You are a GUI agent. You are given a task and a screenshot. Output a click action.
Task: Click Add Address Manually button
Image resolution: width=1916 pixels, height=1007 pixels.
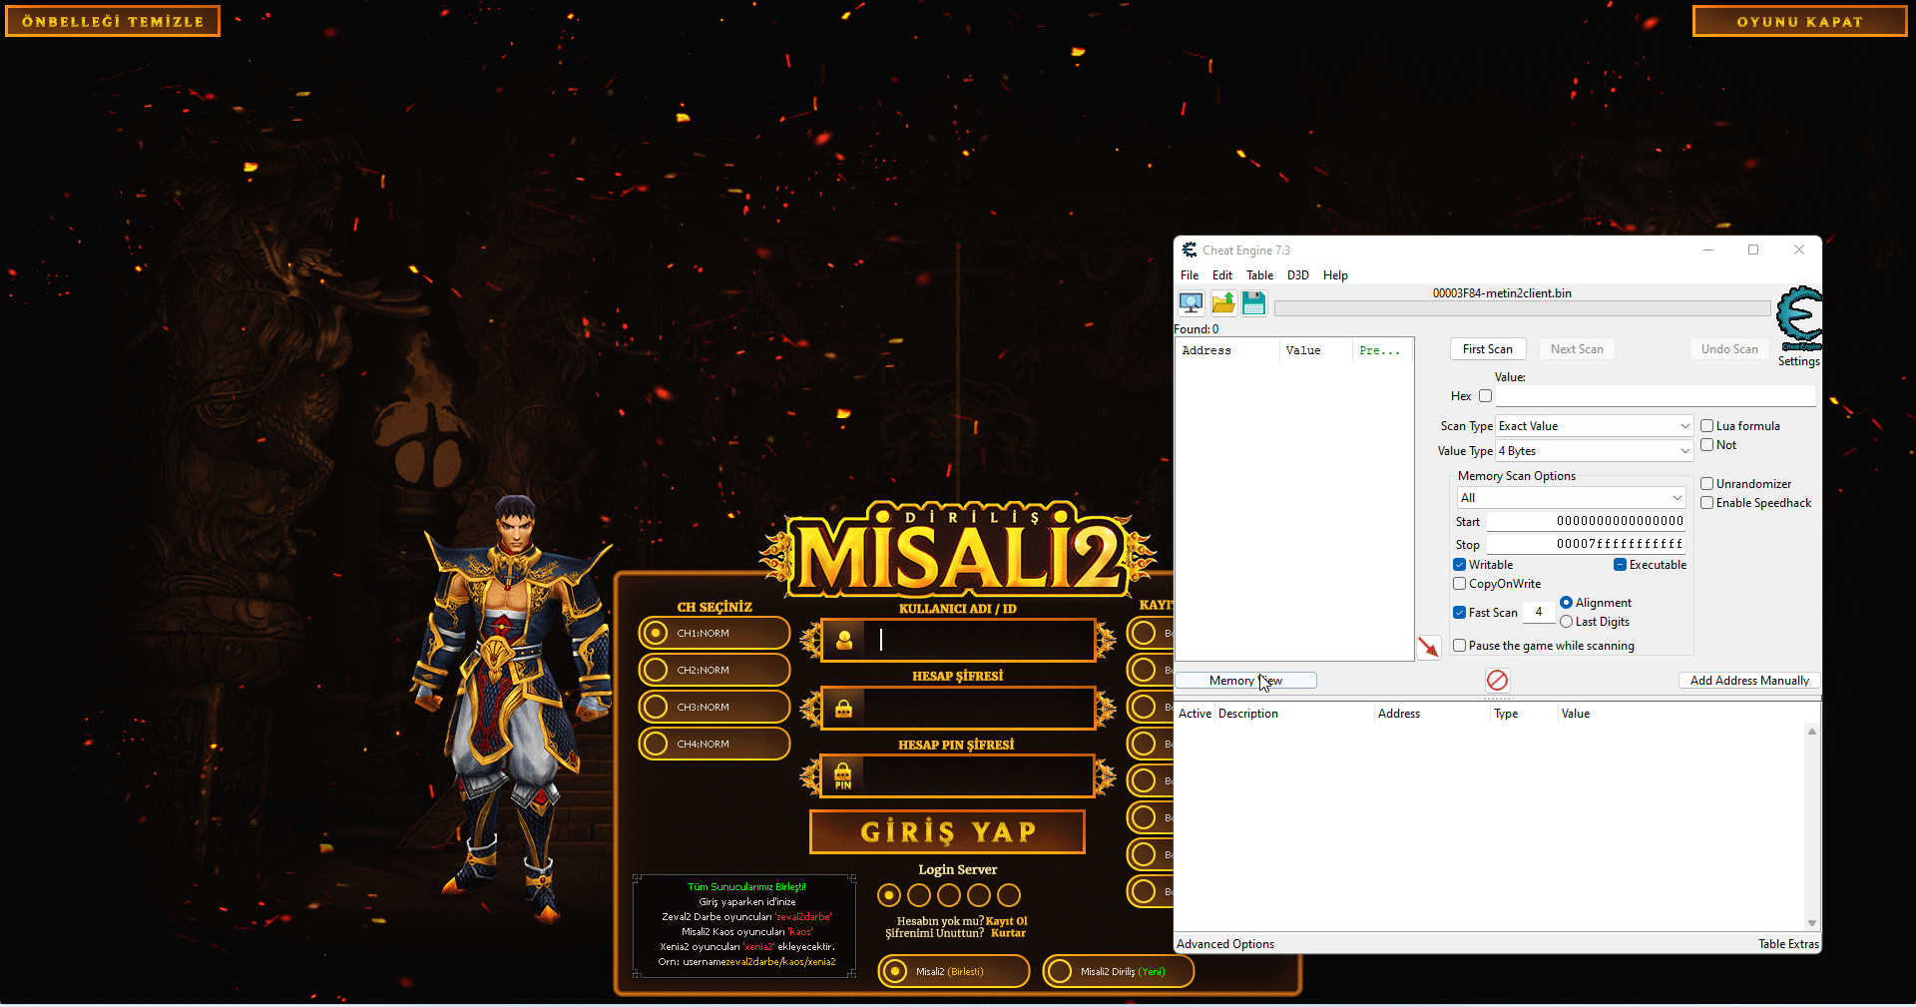coord(1749,681)
